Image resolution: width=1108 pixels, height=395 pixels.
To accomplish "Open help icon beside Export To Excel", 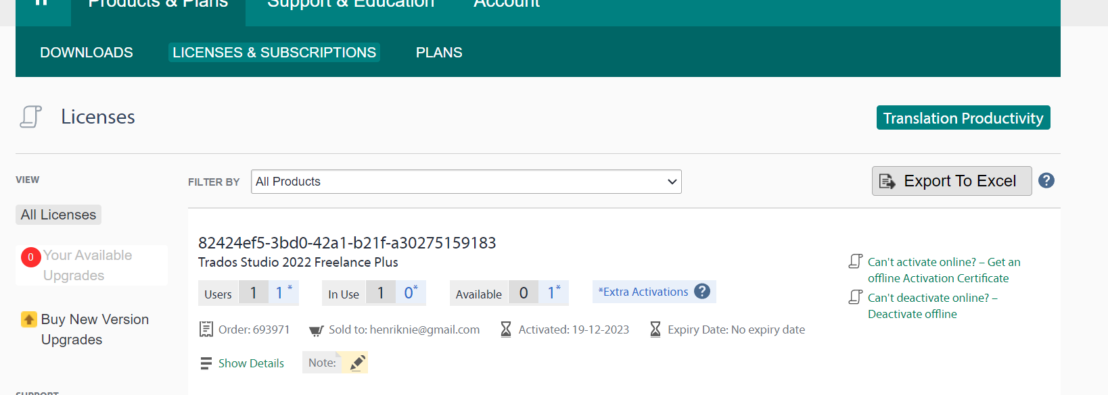I will 1046,180.
